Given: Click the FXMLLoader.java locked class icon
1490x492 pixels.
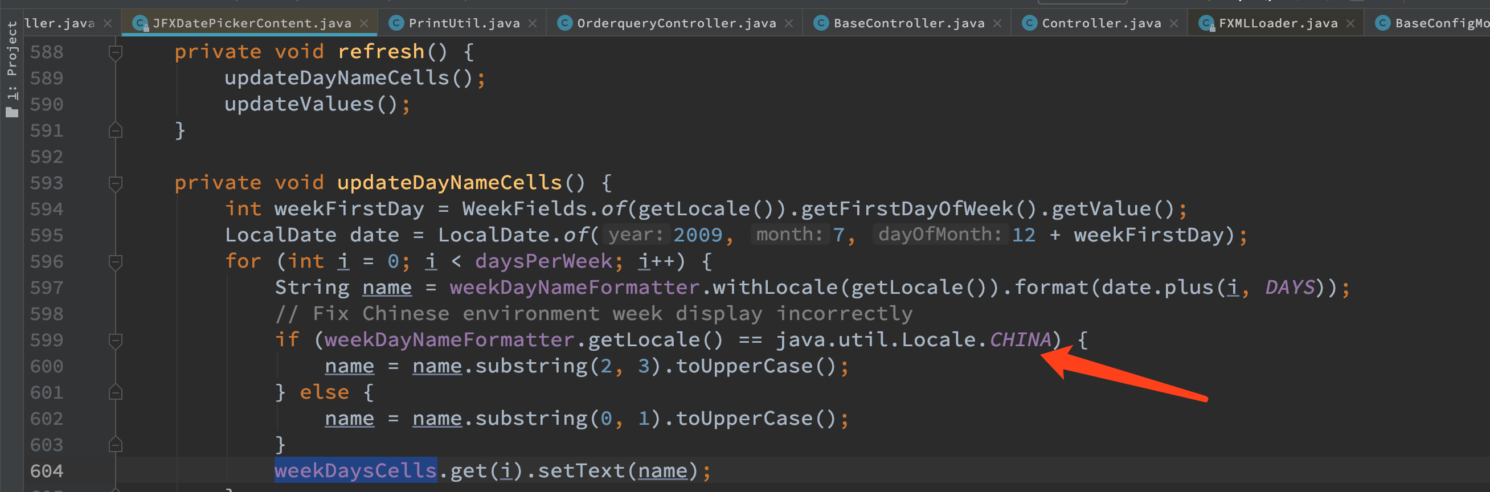Looking at the screenshot, I should [1206, 23].
